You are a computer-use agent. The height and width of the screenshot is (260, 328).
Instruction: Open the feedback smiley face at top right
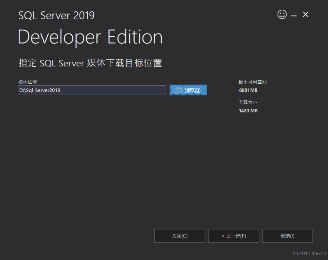[x=281, y=15]
